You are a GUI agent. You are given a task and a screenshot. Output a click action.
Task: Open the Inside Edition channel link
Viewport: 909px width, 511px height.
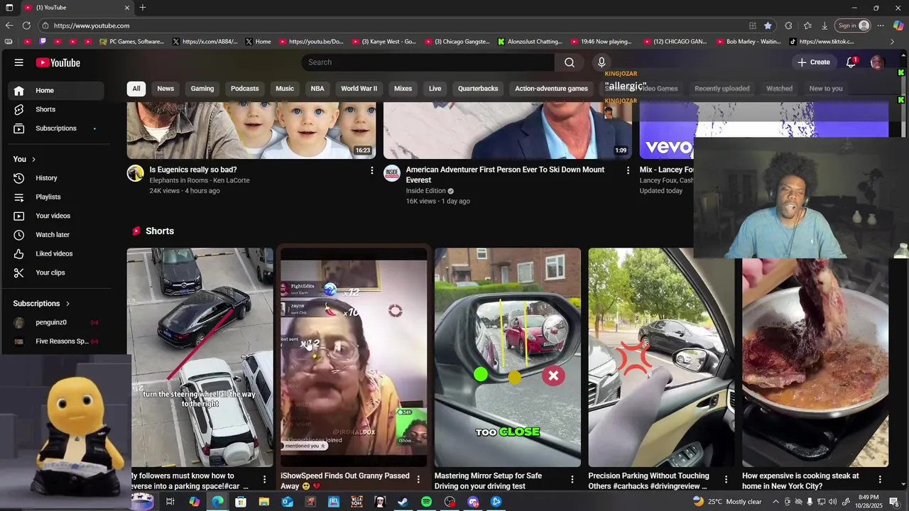426,191
